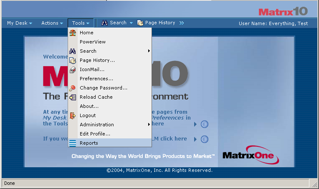Viewport: 319px width, 189px height.
Task: Click the toolbar Page History icon
Action: 140,23
